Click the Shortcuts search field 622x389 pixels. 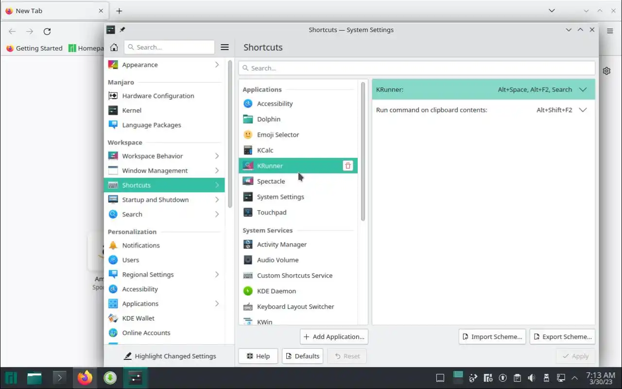pos(416,68)
